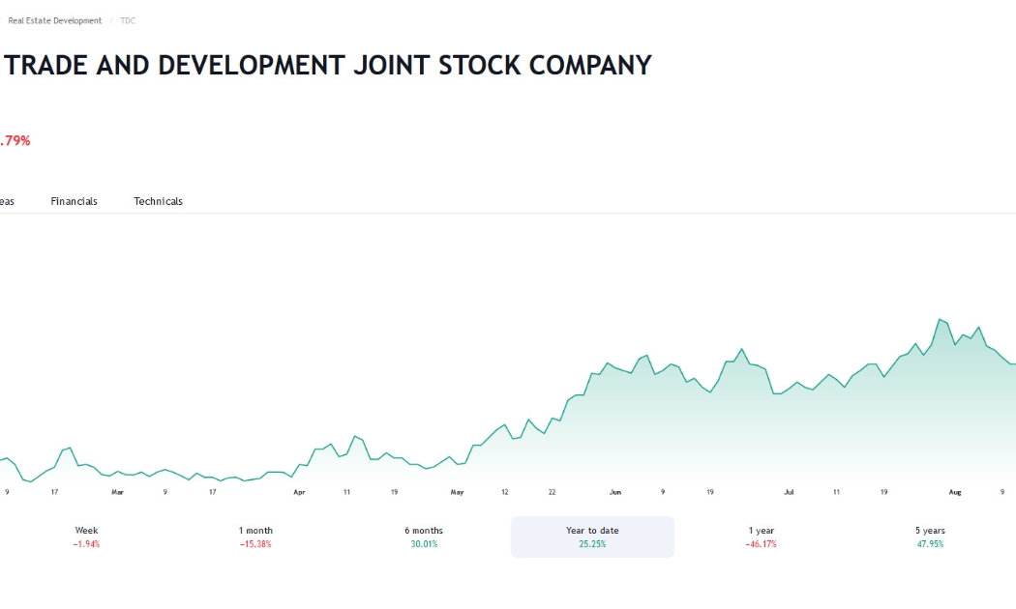This screenshot has width=1016, height=609.
Task: Click the -46.17% one-year change value
Action: 761,544
